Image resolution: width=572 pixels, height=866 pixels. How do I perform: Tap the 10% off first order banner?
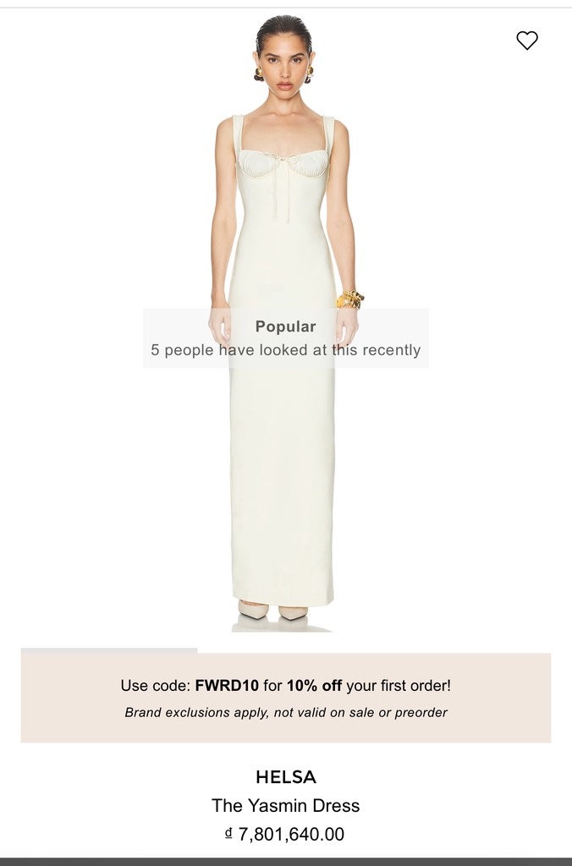click(286, 698)
